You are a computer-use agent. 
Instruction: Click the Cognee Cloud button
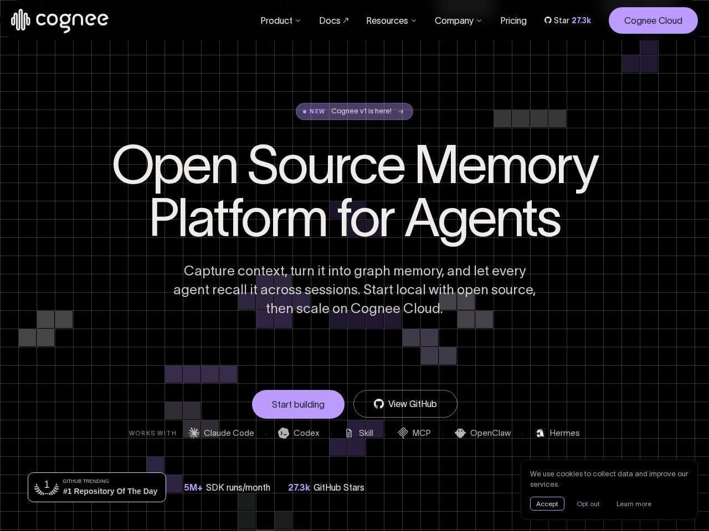(x=653, y=20)
